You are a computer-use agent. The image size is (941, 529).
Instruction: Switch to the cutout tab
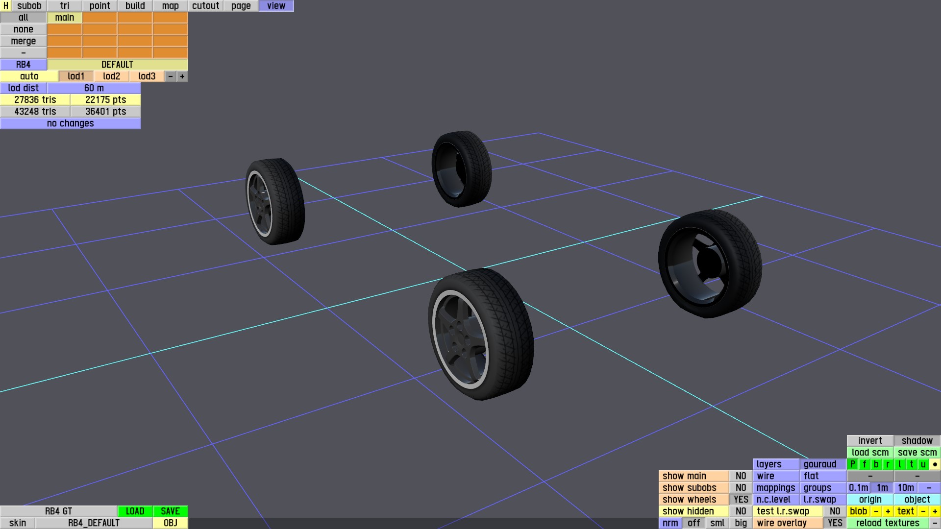pyautogui.click(x=205, y=6)
